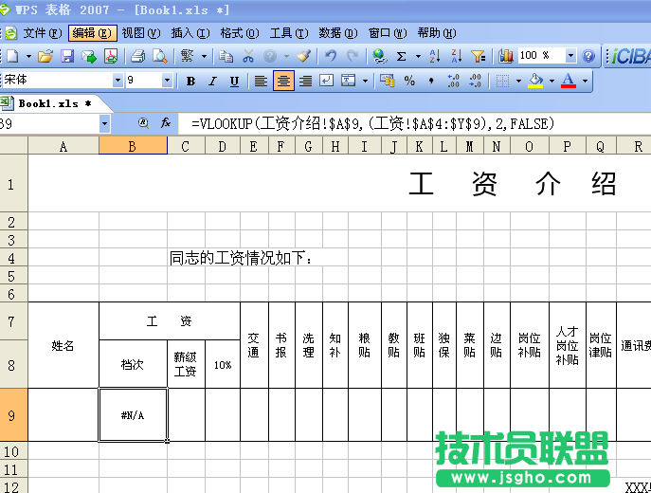The image size is (651, 493).
Task: Click the Help question mark icon
Action: [588, 56]
